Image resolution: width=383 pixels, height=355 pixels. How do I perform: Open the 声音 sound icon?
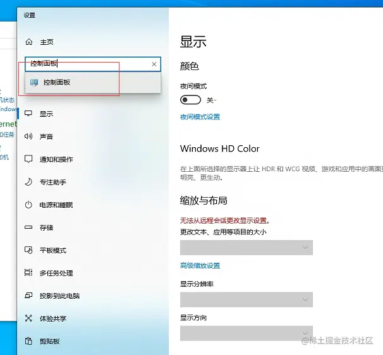pyautogui.click(x=28, y=136)
